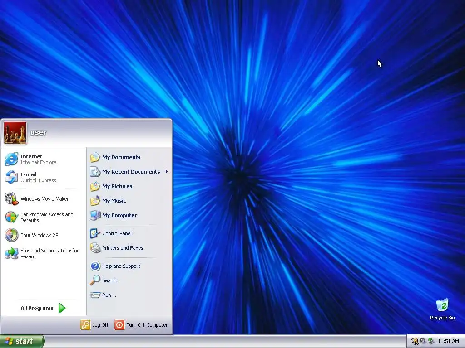Viewport: 465px width, 348px height.
Task: Select the My Computer menu text
Action: click(x=119, y=215)
